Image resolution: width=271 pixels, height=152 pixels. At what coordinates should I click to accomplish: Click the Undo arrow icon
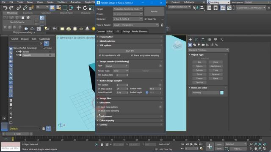[5, 8]
